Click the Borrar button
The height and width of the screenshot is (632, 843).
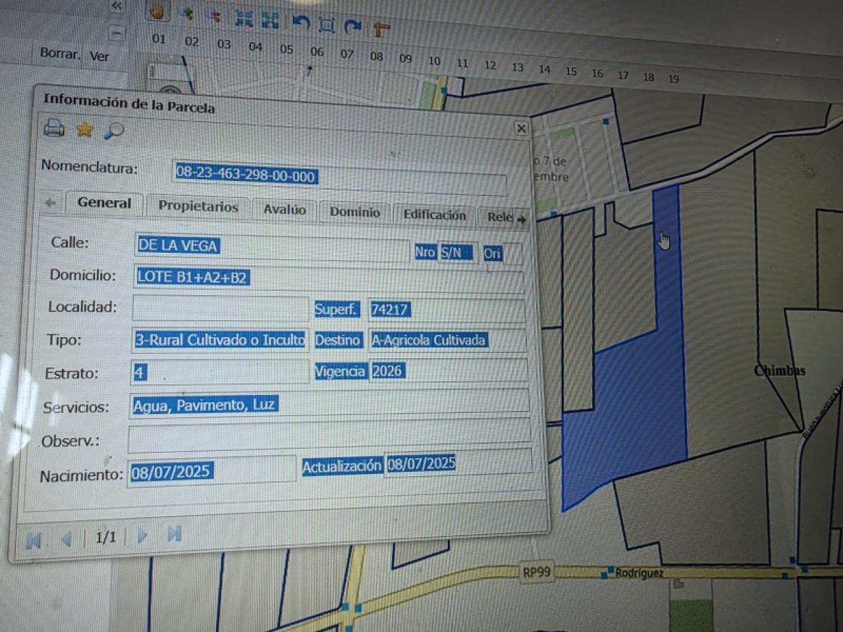pyautogui.click(x=59, y=53)
